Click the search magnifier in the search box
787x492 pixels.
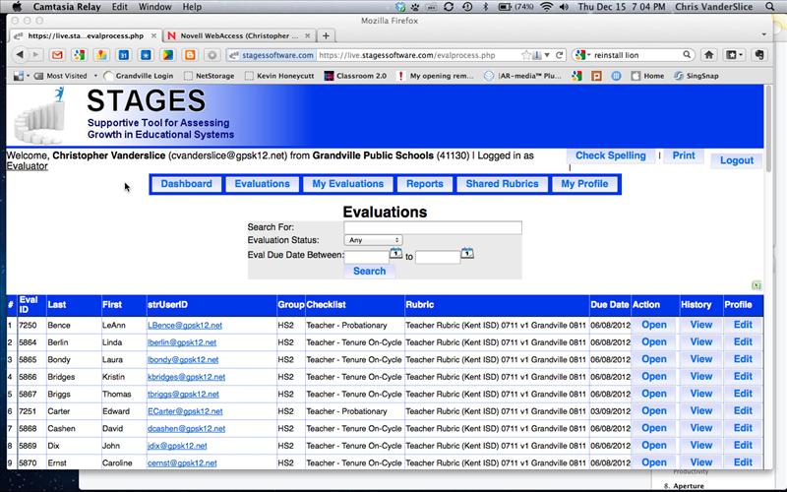coord(686,54)
